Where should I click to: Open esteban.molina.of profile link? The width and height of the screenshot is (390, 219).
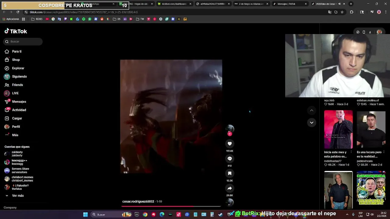tap(368, 100)
